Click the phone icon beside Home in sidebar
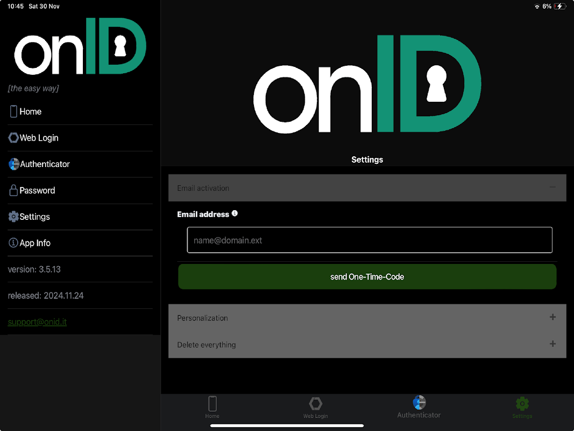 [x=13, y=112]
